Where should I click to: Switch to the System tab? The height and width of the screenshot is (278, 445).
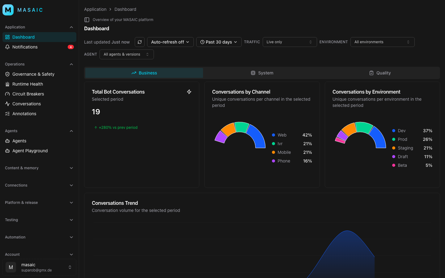pos(262,73)
